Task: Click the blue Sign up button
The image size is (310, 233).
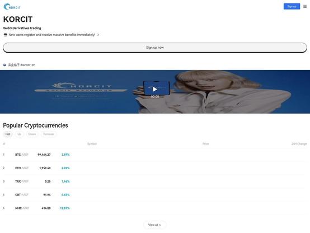Action: (x=292, y=7)
